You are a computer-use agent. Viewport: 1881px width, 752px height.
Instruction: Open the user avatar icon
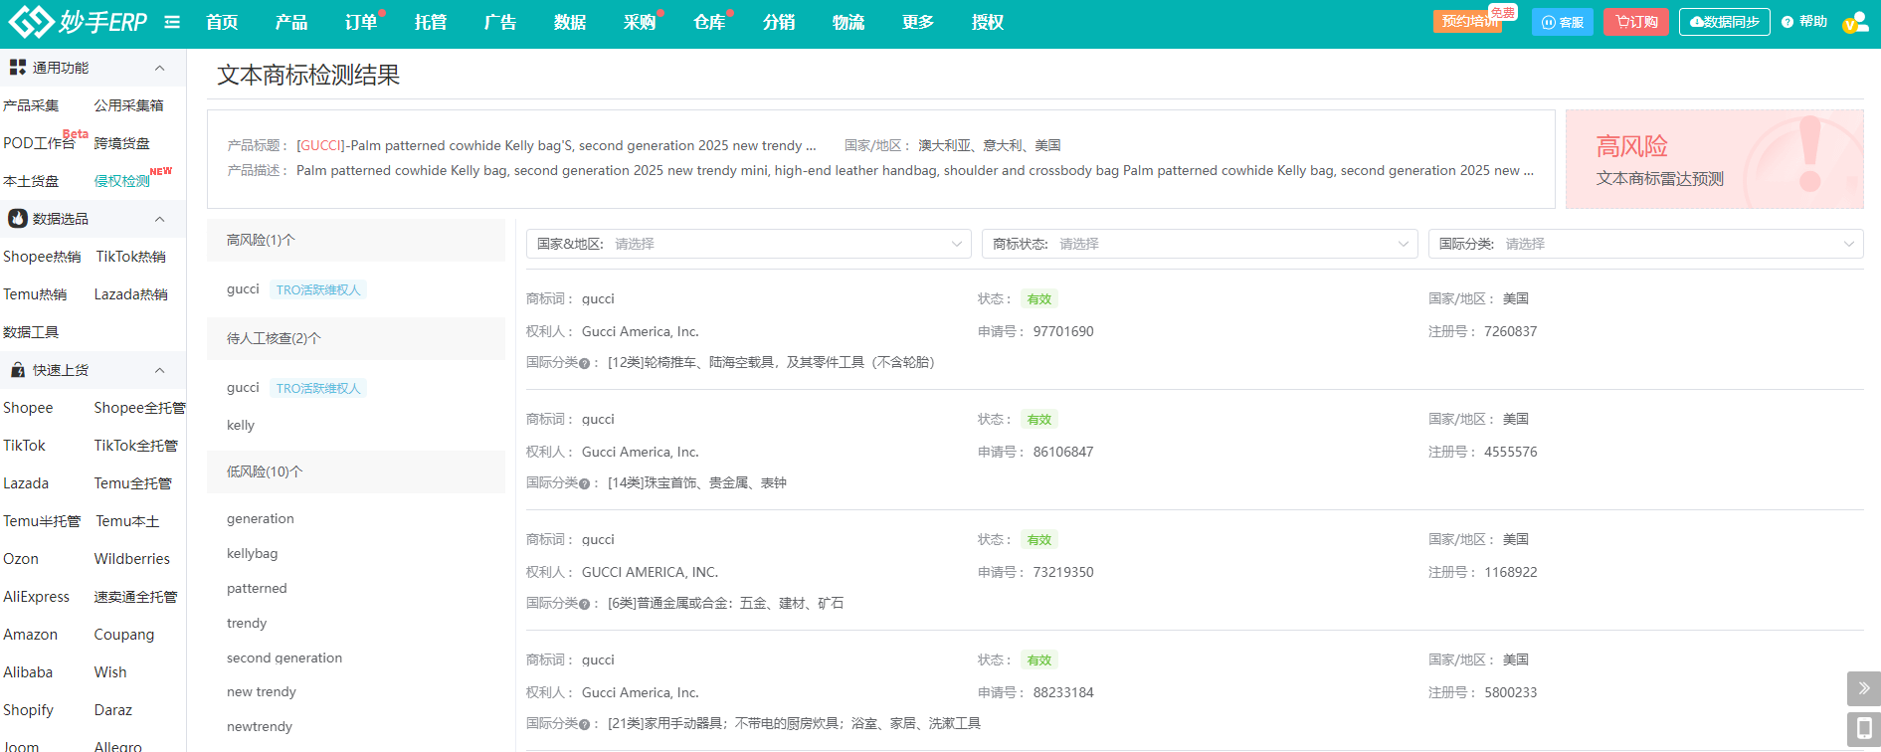(x=1855, y=22)
